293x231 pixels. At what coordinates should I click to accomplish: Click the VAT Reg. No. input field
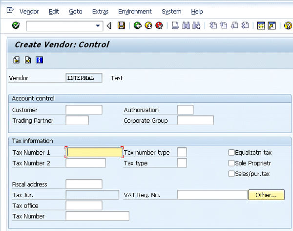point(212,195)
